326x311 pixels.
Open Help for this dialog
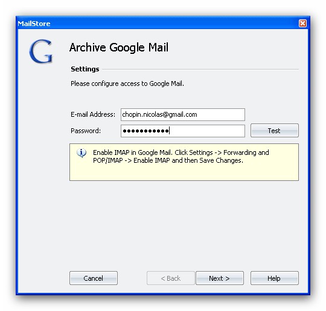tap(275, 278)
